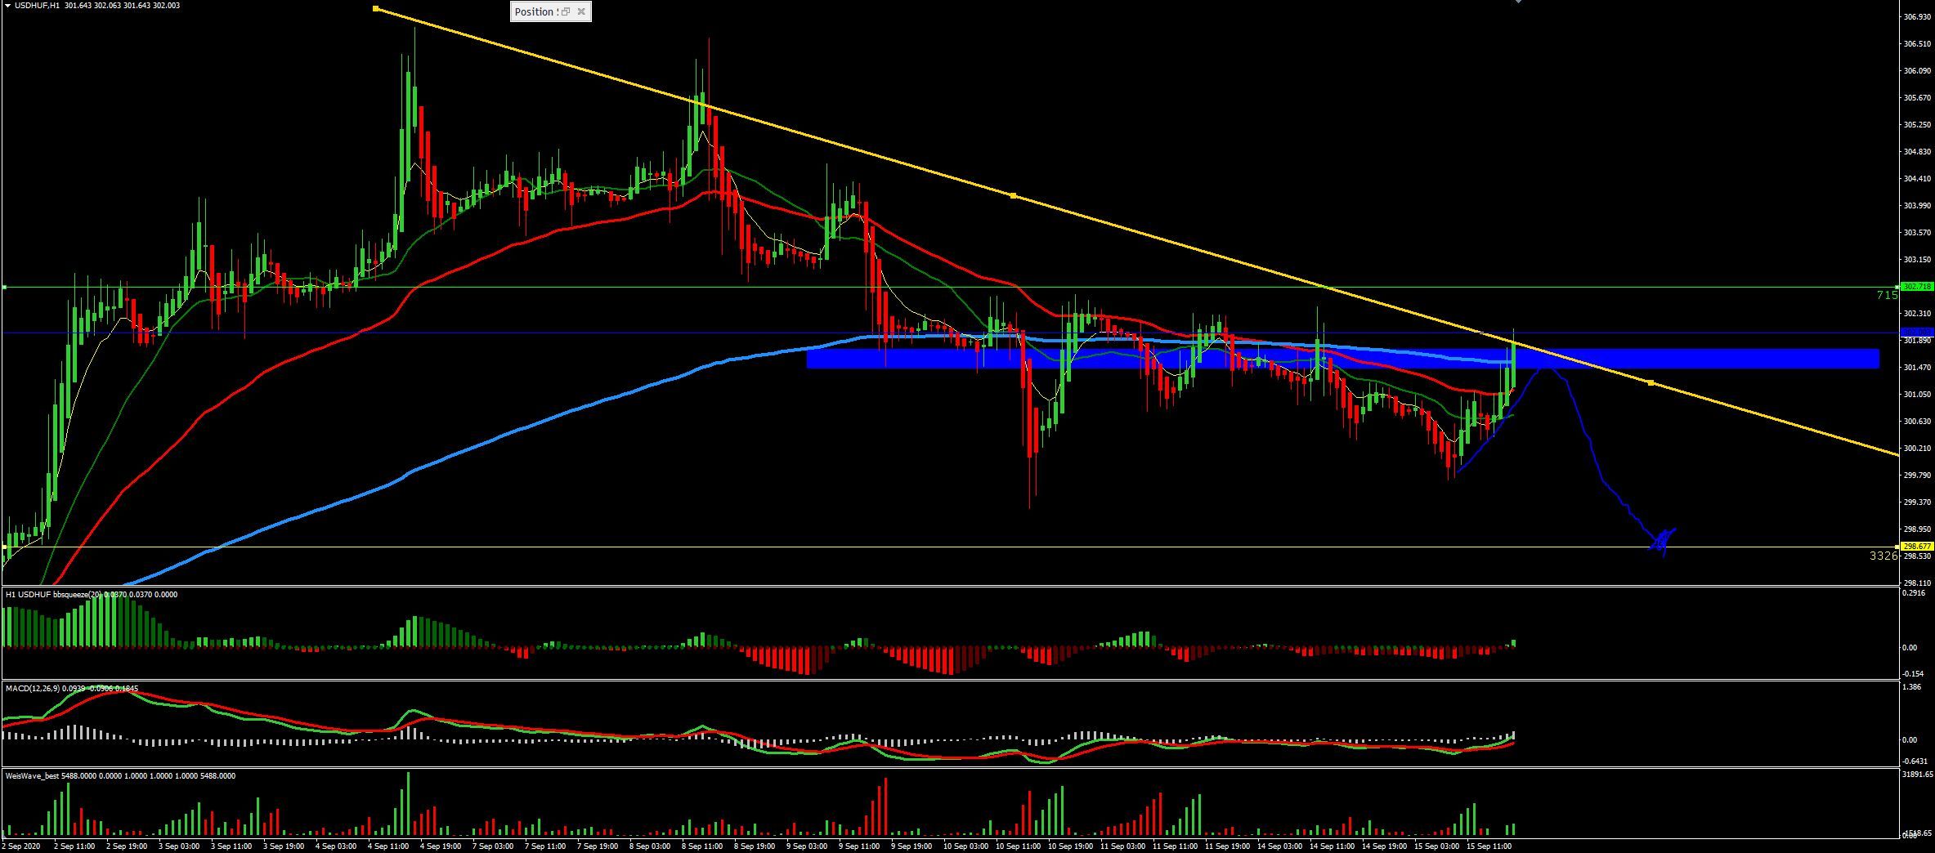Click the 306.930 value on price scale
This screenshot has width=1935, height=853.
pyautogui.click(x=1918, y=16)
